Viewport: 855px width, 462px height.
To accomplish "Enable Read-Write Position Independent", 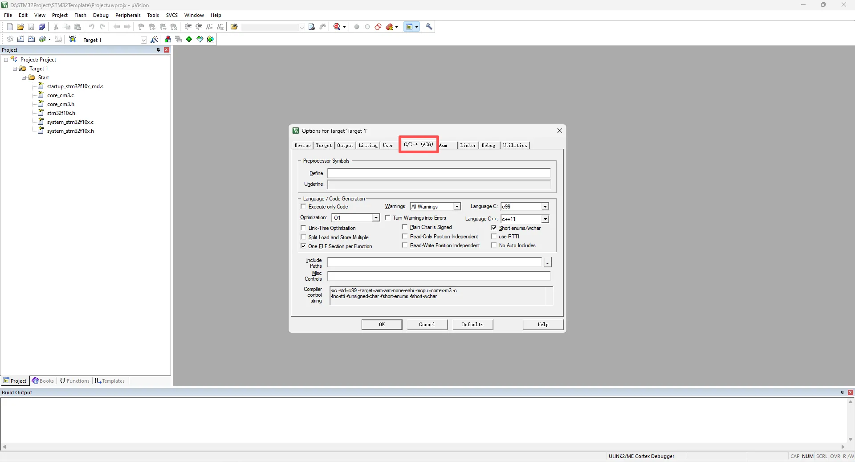I will pos(405,245).
